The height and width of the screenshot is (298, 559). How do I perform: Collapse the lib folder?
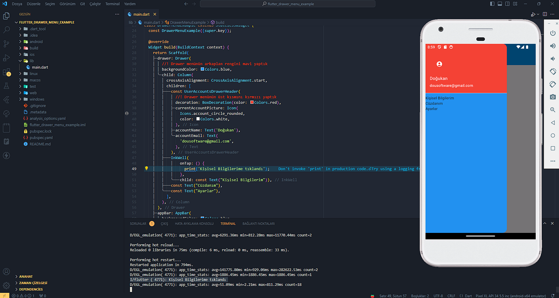click(x=32, y=61)
